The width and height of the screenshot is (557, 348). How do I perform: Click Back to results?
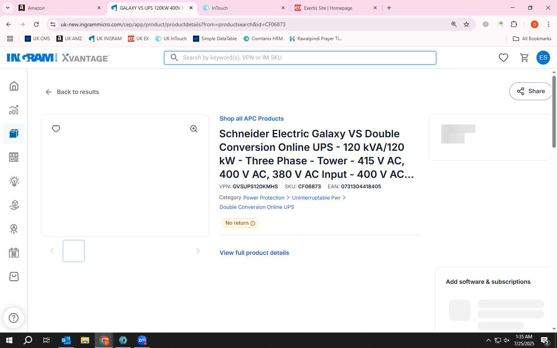[x=72, y=92]
